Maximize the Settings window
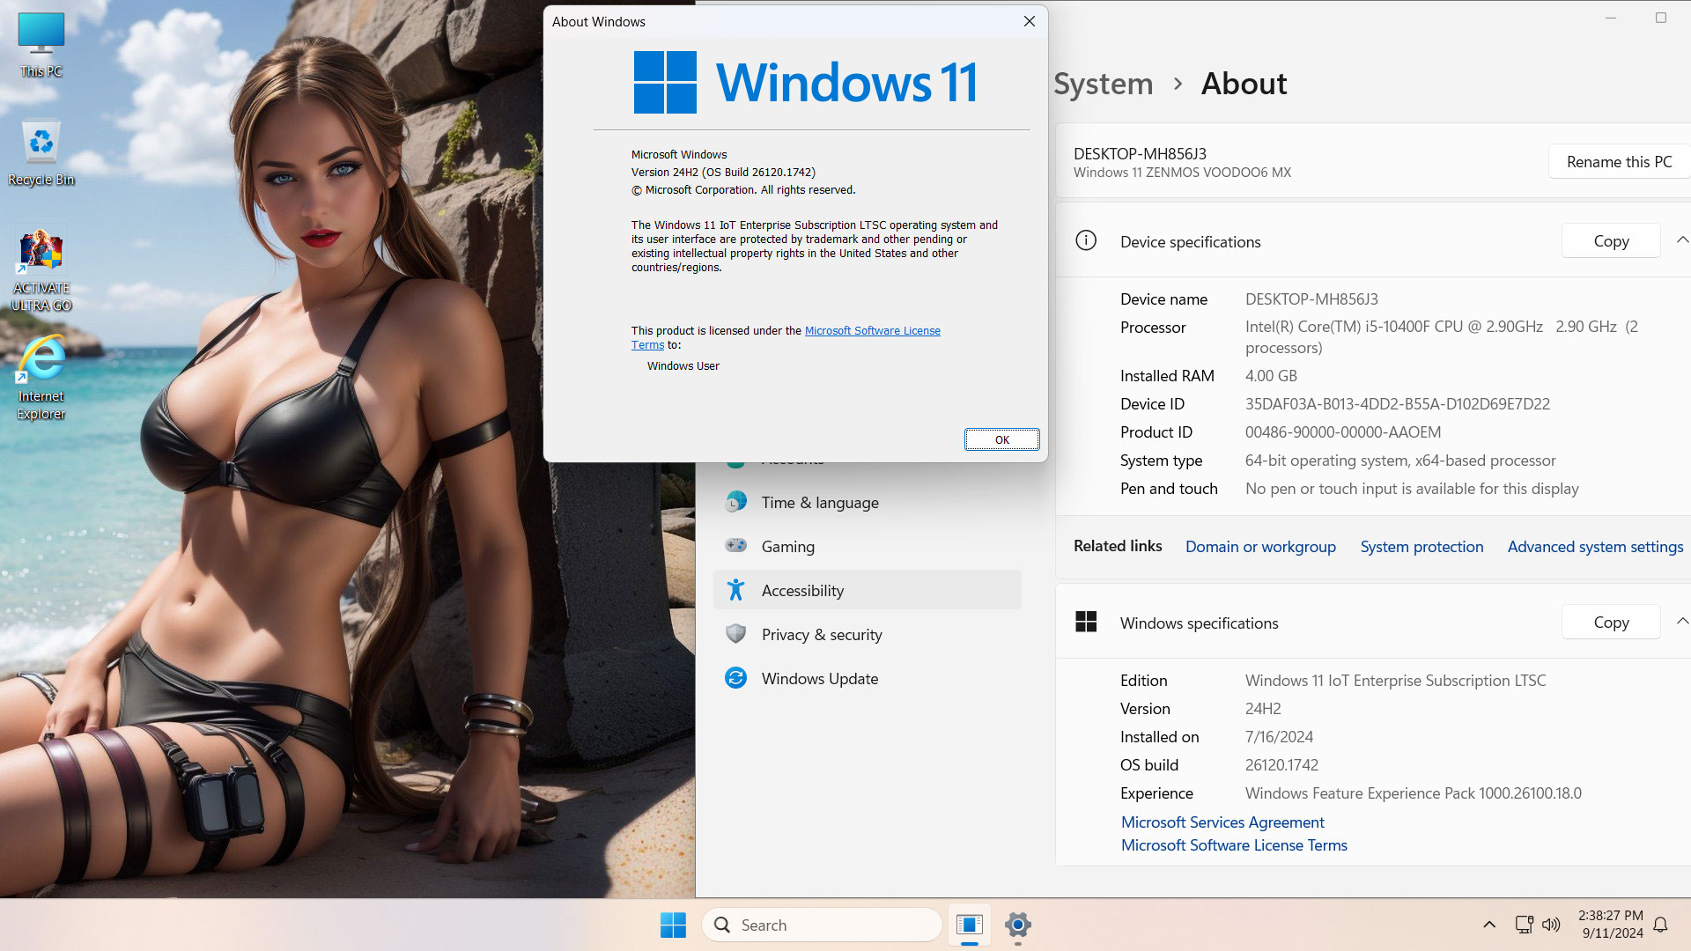 (x=1661, y=18)
